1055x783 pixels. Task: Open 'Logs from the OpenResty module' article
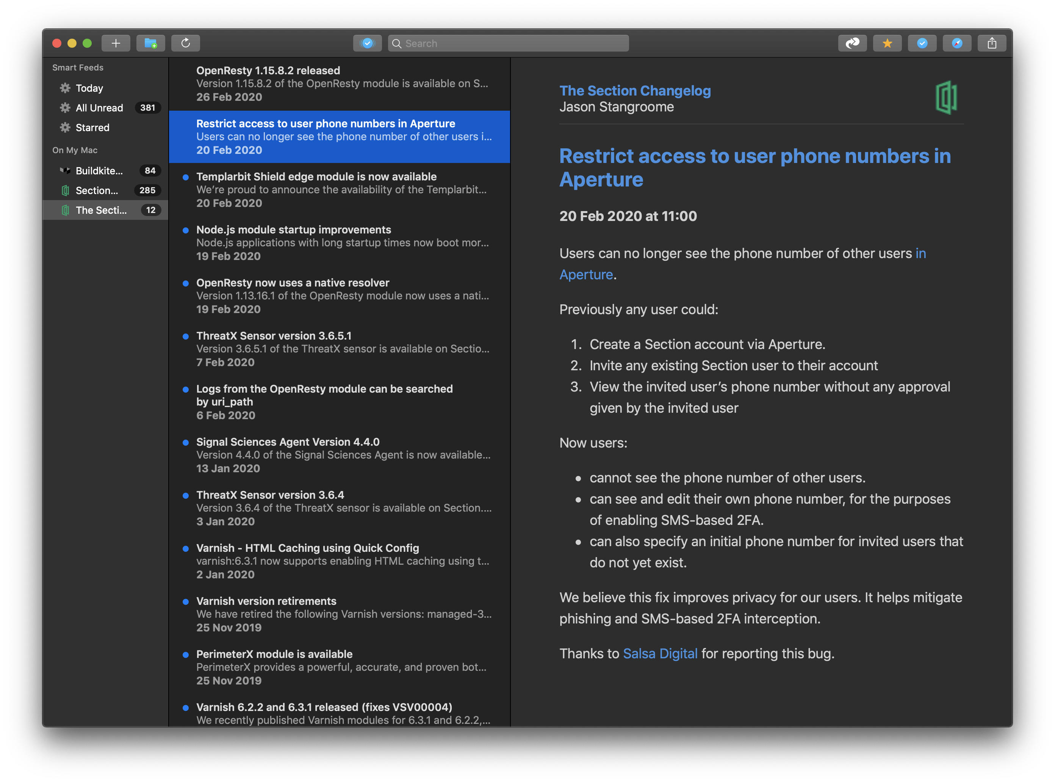[x=339, y=402]
